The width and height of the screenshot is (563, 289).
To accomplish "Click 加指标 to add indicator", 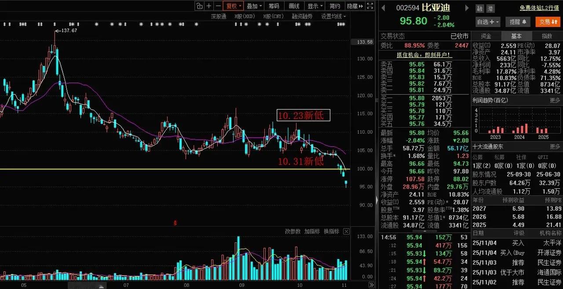I will [x=312, y=231].
